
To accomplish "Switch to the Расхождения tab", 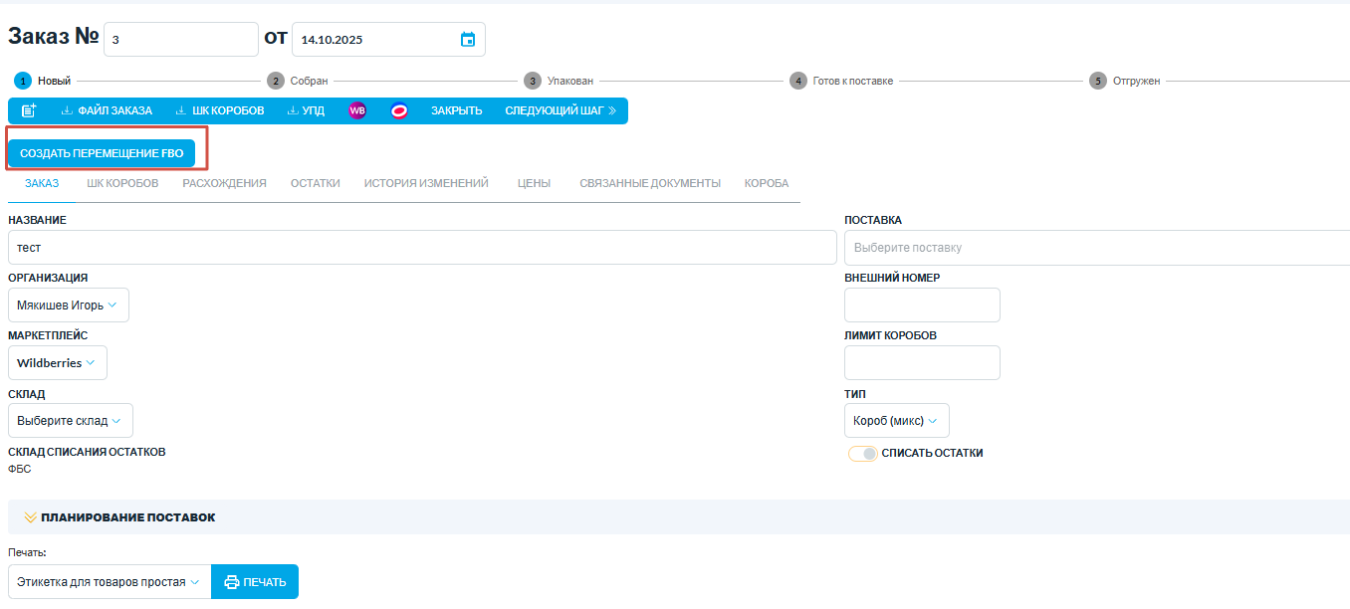I will [x=224, y=183].
